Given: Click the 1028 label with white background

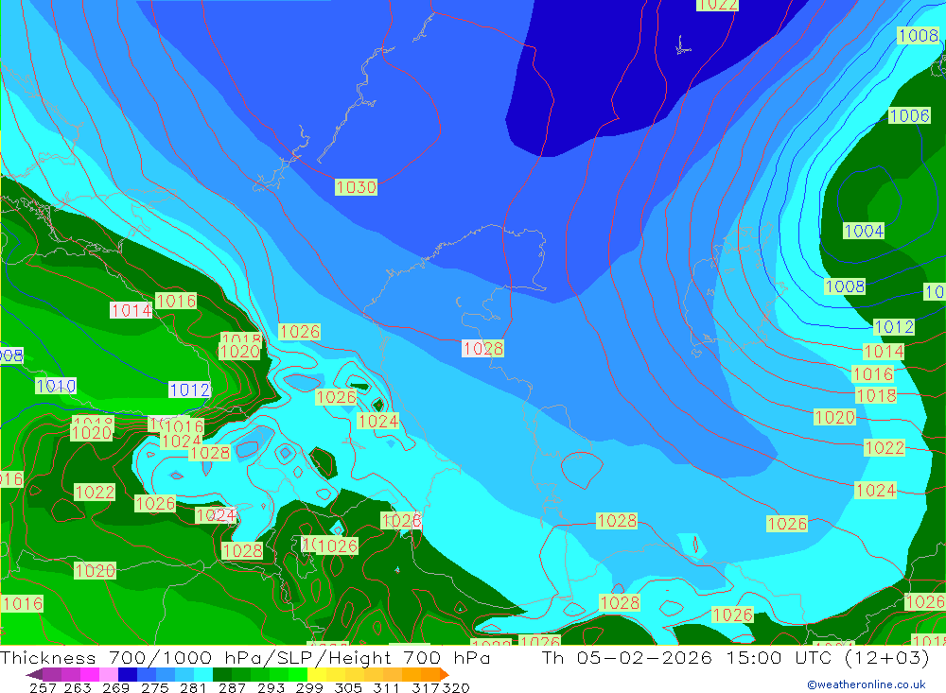Looking at the screenshot, I should point(482,349).
